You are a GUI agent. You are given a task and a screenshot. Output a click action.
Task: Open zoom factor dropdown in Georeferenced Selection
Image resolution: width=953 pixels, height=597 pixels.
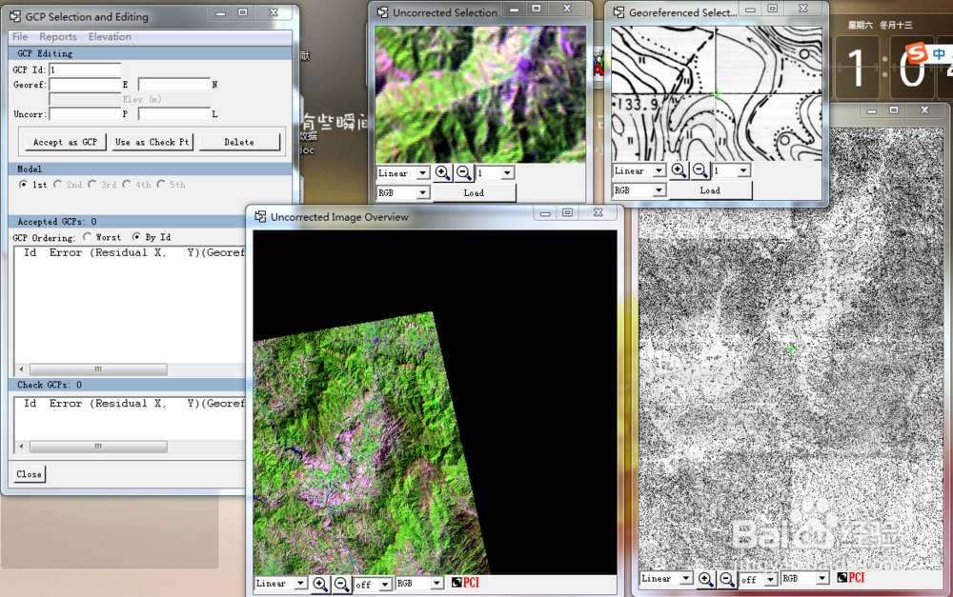743,170
